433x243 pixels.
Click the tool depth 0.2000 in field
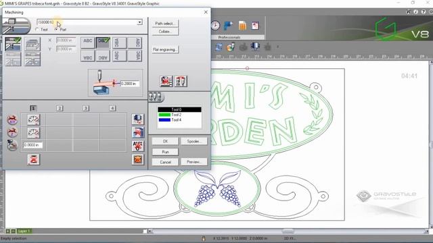130,84
